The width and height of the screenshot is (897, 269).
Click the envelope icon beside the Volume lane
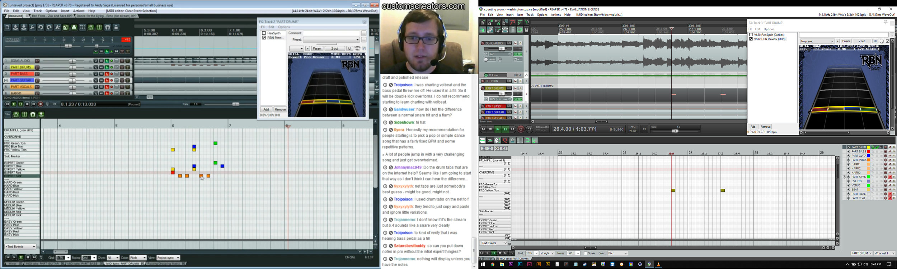(526, 75)
